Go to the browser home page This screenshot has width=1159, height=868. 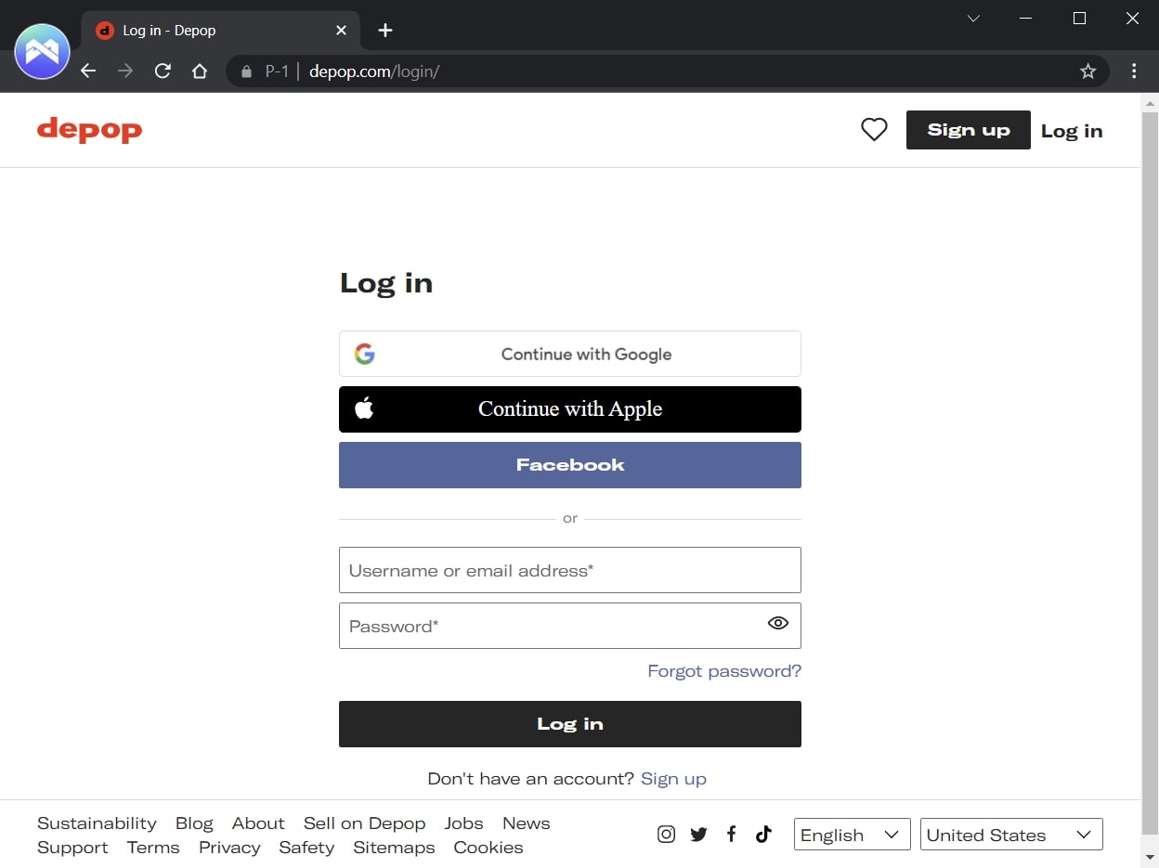(x=200, y=71)
